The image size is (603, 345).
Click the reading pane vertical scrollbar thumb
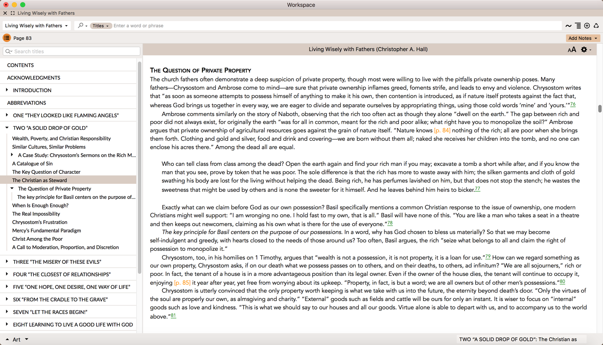tap(600, 108)
